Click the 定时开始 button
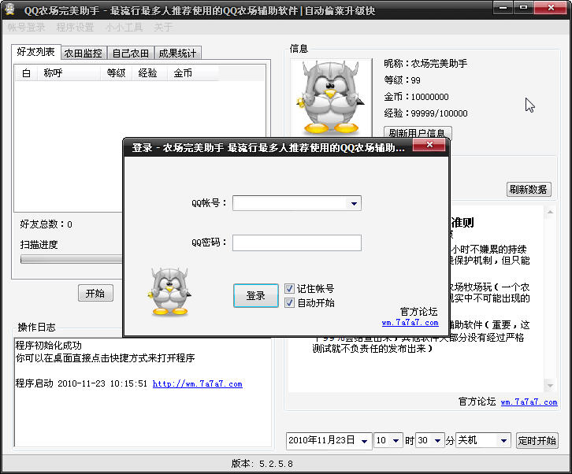572x474 pixels. tap(537, 441)
